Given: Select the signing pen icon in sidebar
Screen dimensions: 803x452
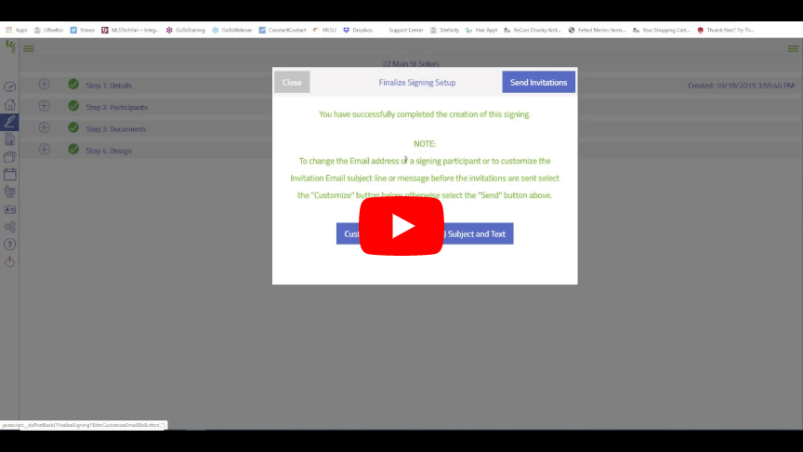Looking at the screenshot, I should tap(10, 122).
